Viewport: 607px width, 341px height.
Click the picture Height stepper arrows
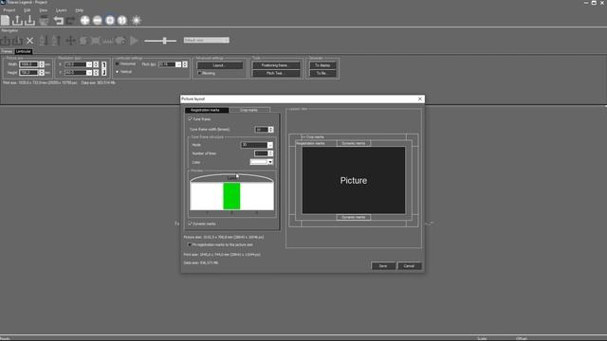pyautogui.click(x=42, y=72)
